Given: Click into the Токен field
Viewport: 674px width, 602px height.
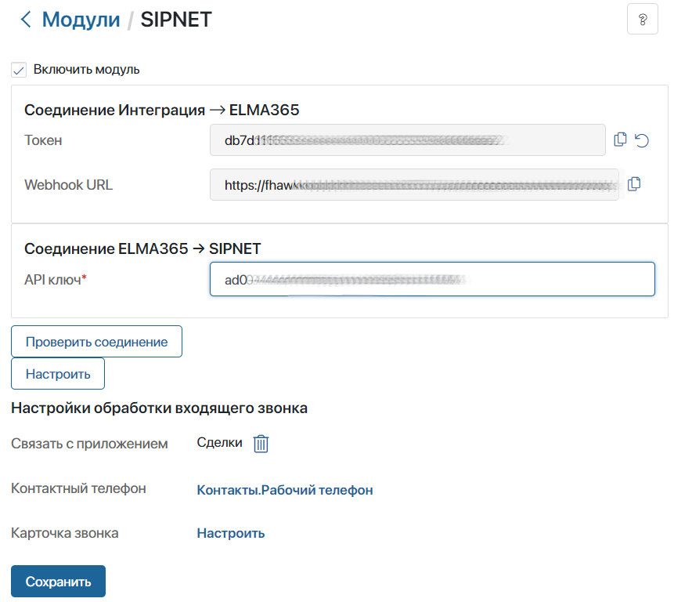Looking at the screenshot, I should click(x=408, y=140).
